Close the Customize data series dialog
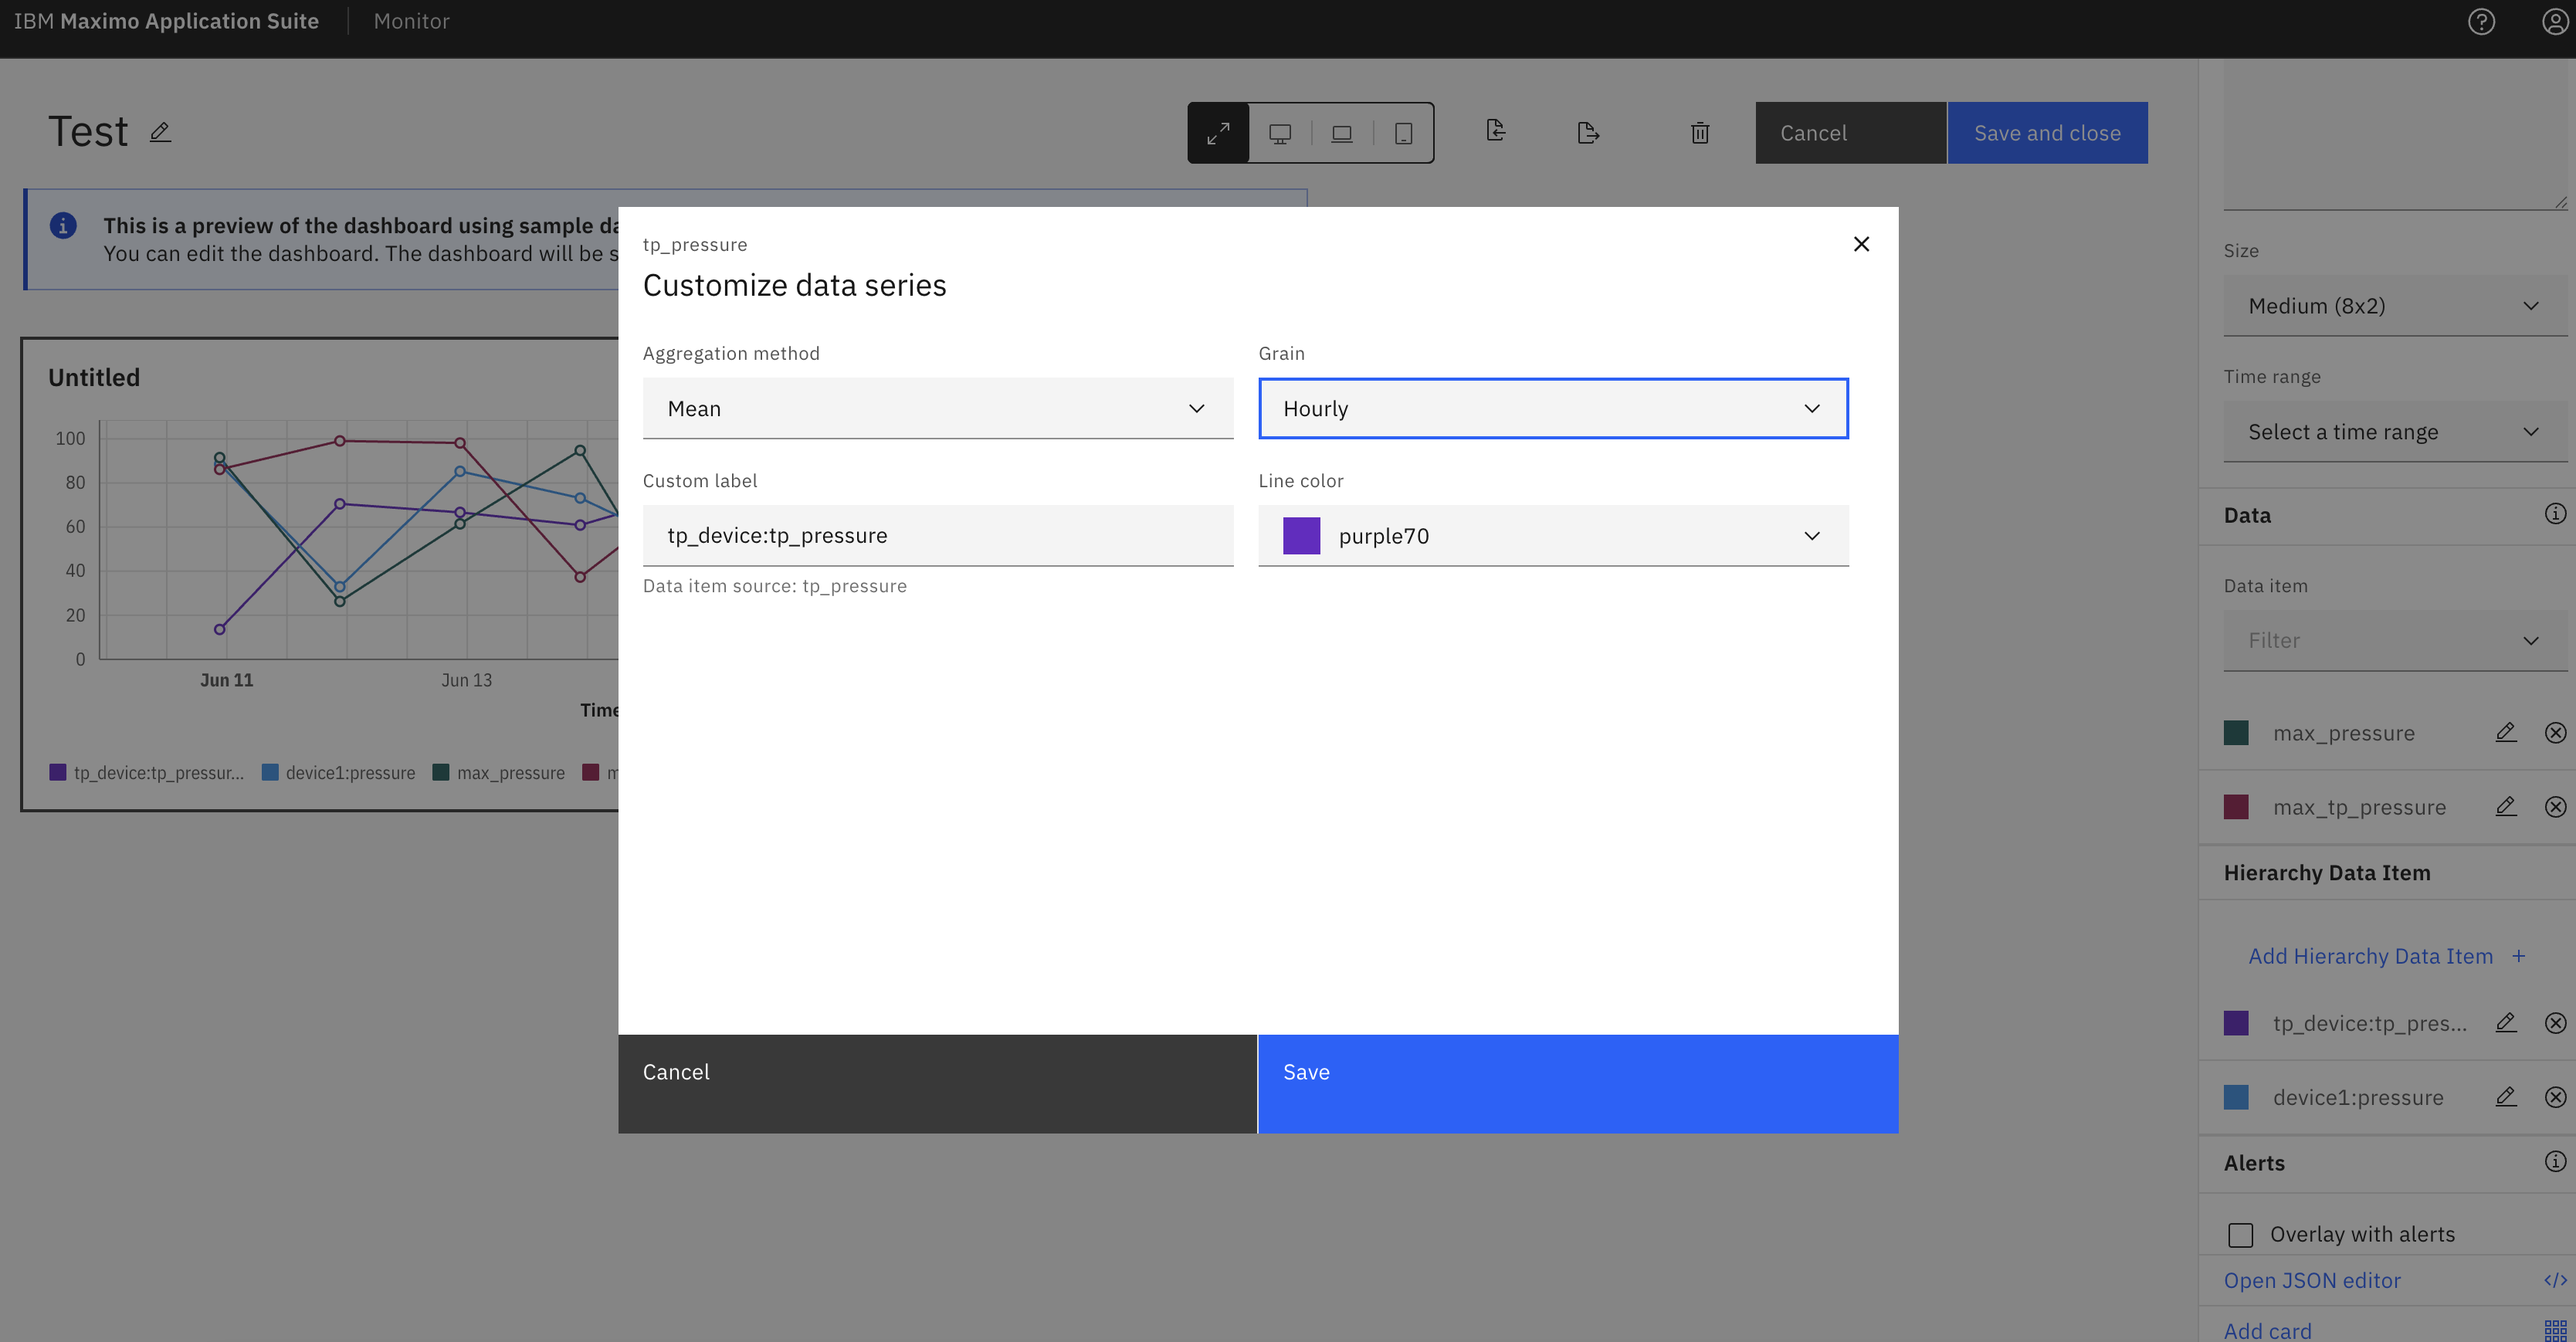The image size is (2576, 1342). pos(1861,244)
